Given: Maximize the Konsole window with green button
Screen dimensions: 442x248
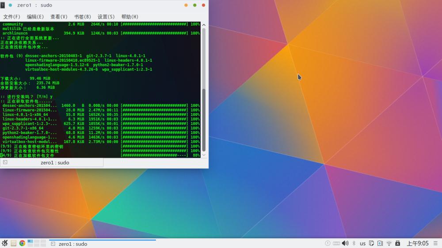Looking at the screenshot, I should click(195, 5).
